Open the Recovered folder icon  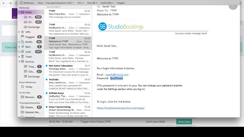coord(23,97)
